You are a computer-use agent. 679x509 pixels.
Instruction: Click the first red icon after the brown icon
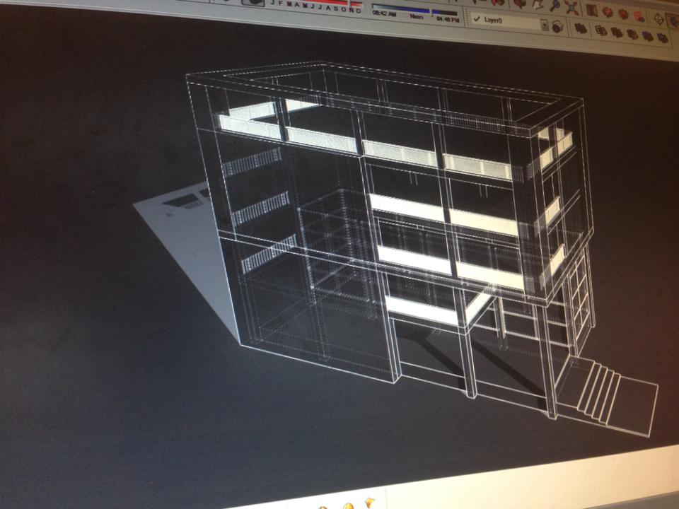(x=608, y=12)
